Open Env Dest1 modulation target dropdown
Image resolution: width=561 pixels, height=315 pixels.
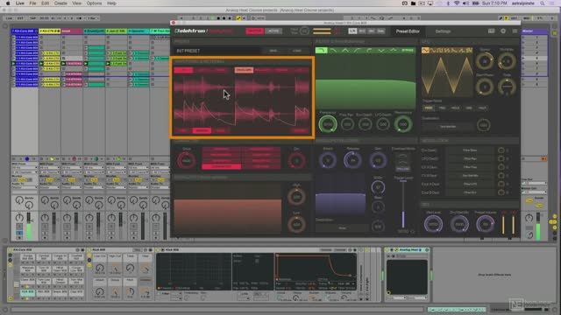click(470, 150)
